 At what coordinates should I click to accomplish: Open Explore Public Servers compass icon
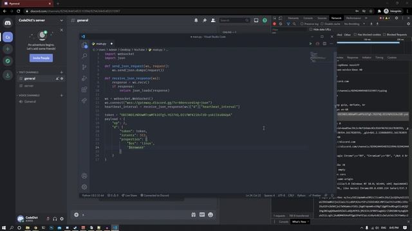pyautogui.click(x=8, y=61)
